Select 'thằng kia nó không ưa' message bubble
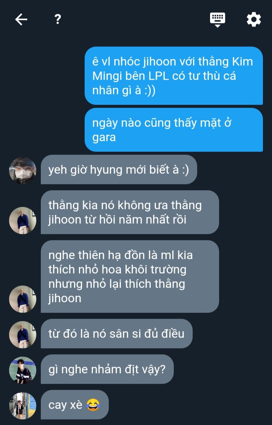The width and height of the screenshot is (272, 425). [130, 212]
